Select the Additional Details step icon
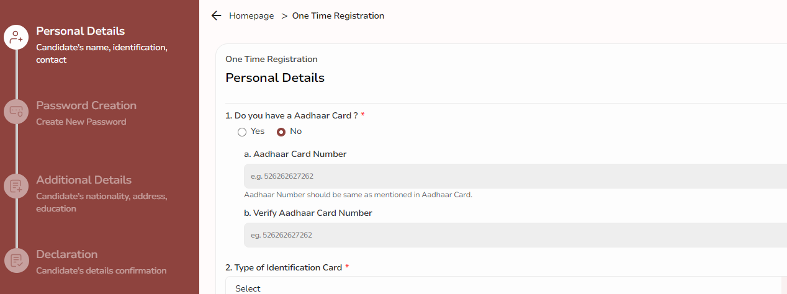787x294 pixels. [x=16, y=186]
